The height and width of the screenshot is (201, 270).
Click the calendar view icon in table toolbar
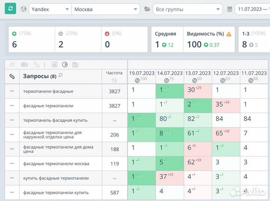(x=54, y=64)
